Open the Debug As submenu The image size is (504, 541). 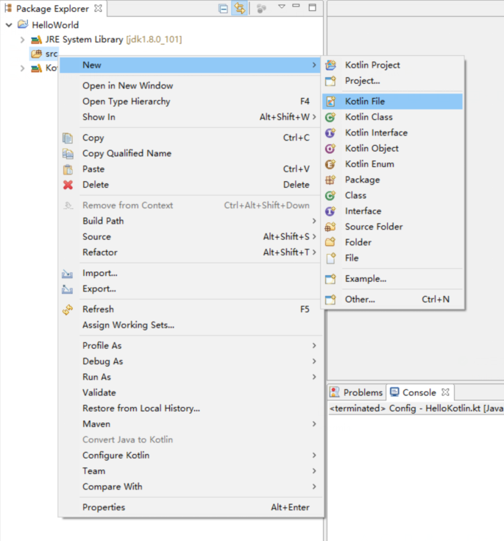coord(190,361)
